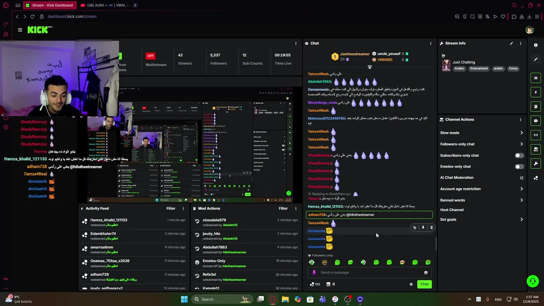Open the profile avatar menu
This screenshot has height=306, width=544.
[529, 30]
